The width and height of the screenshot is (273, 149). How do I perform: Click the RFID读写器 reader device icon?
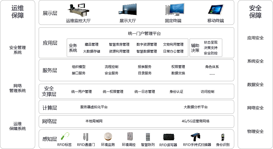[x=169, y=137]
